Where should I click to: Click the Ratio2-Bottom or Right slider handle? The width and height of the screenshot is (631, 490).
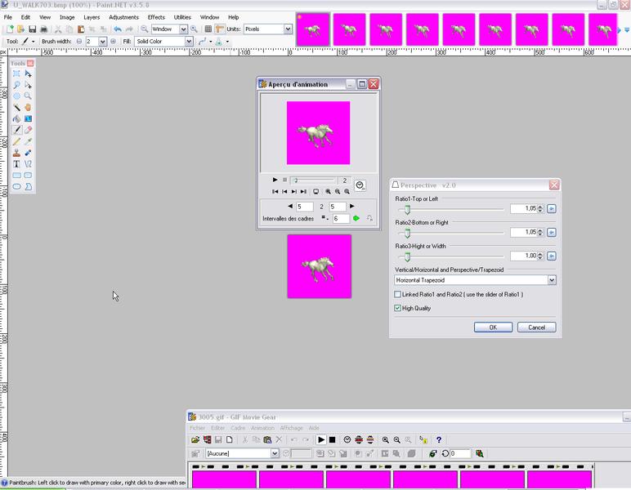click(x=407, y=233)
